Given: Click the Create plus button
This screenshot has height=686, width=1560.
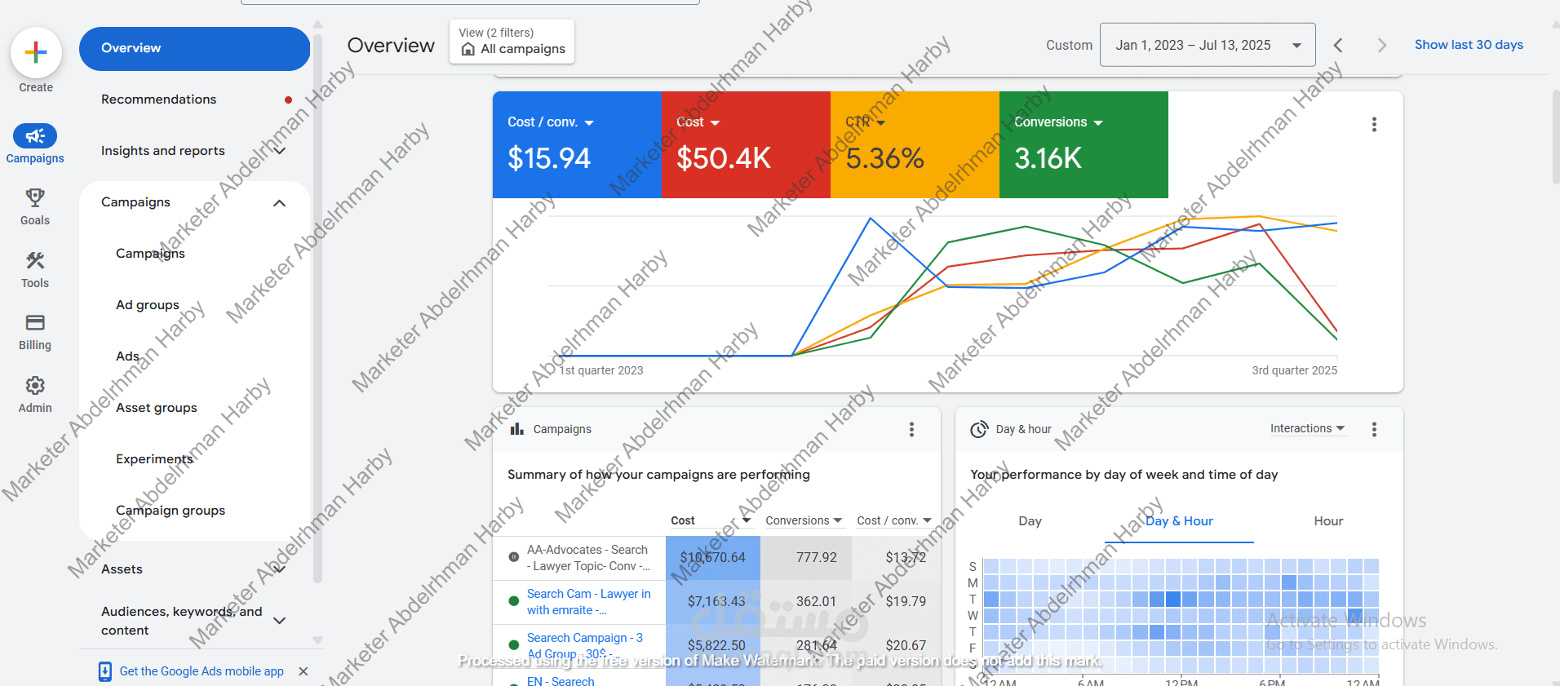Looking at the screenshot, I should click(36, 53).
